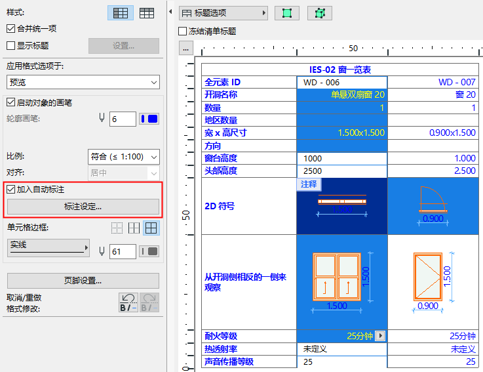This screenshot has height=372, width=483.
Task: Select the all-borders cell border icon
Action: (x=151, y=228)
